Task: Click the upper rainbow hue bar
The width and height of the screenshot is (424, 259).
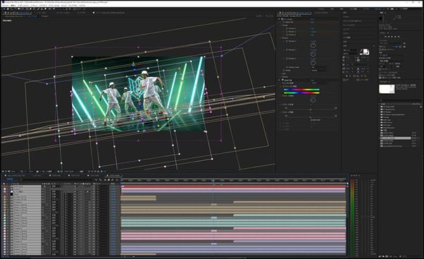Action: pos(301,90)
